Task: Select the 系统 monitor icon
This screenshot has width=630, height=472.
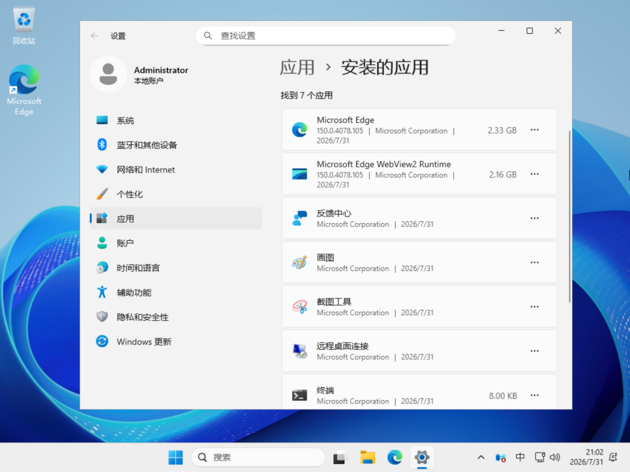Action: click(x=102, y=120)
